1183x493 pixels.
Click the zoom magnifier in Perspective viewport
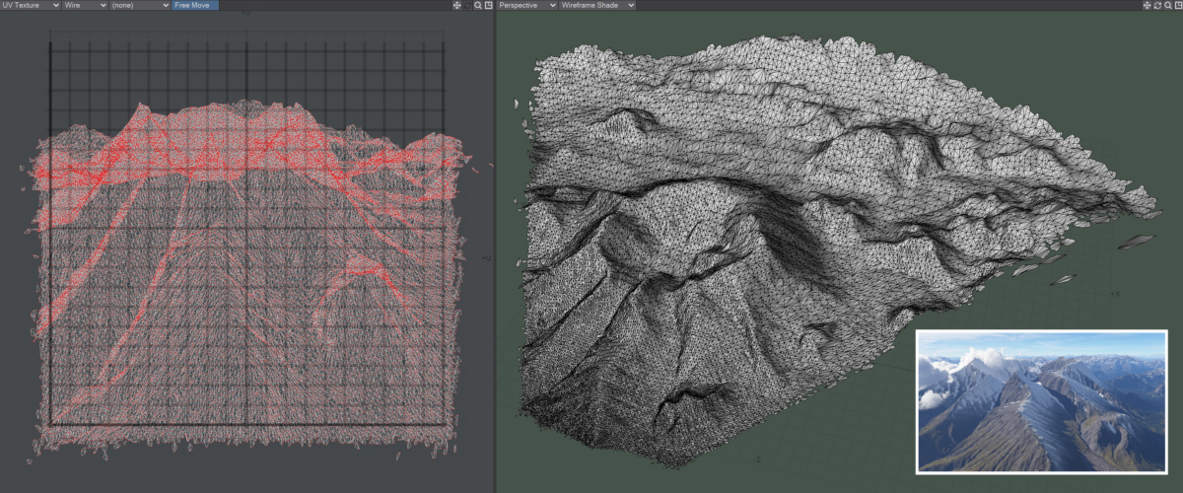click(x=1167, y=5)
